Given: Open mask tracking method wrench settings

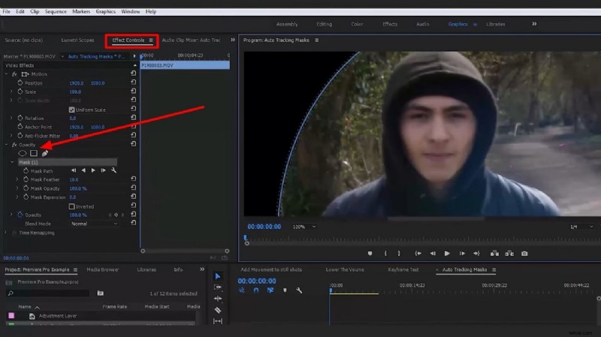Looking at the screenshot, I should coord(114,170).
